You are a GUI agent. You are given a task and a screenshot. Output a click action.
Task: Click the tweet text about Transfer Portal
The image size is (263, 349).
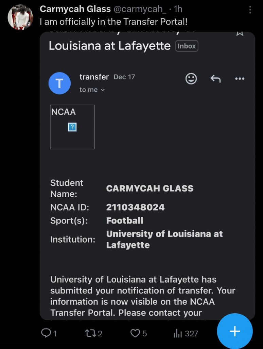click(x=113, y=22)
